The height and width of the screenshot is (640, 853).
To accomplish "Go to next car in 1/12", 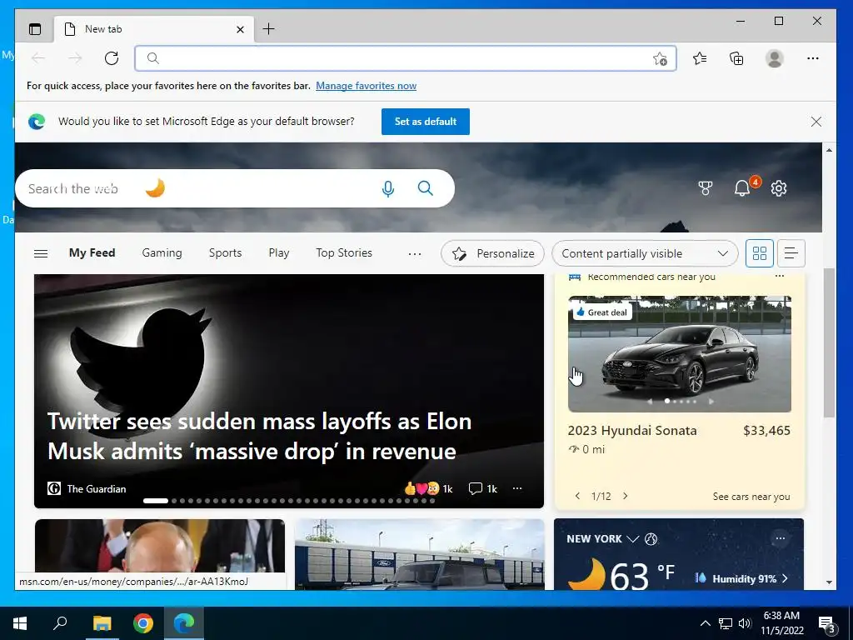I will point(625,496).
